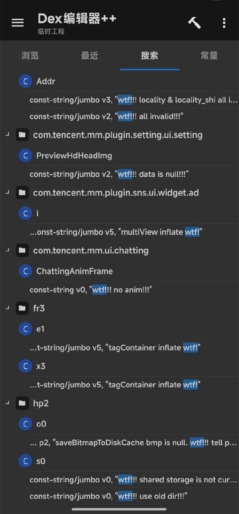Open the "multiView inflate wtf!" result line
The width and height of the screenshot is (239, 514).
tap(116, 232)
